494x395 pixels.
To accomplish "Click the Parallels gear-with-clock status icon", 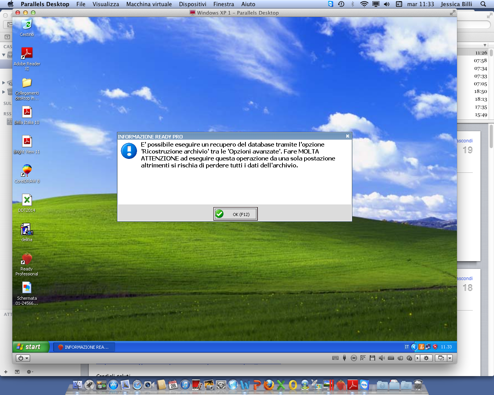I will pos(409,358).
